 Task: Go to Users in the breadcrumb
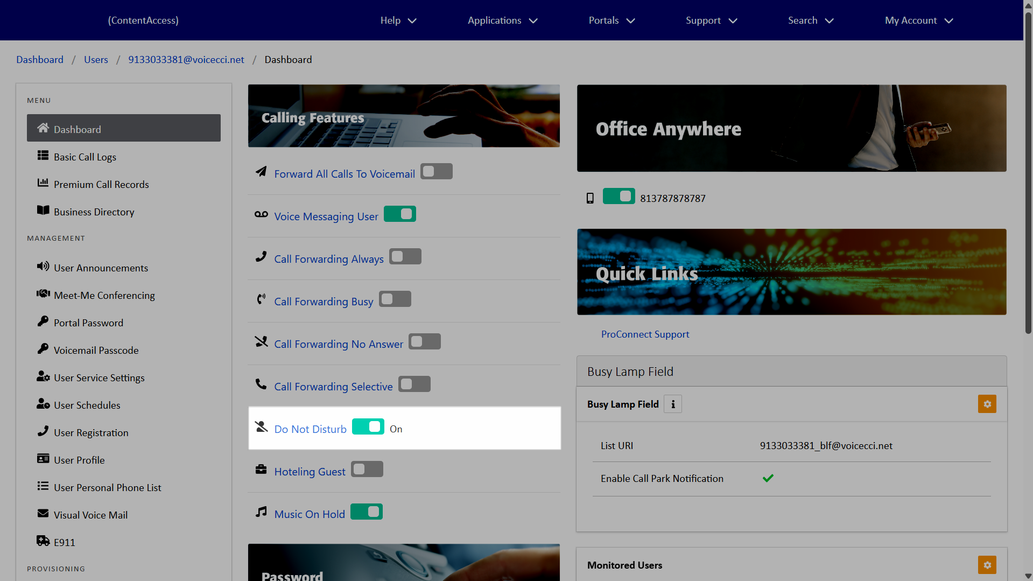pos(96,60)
